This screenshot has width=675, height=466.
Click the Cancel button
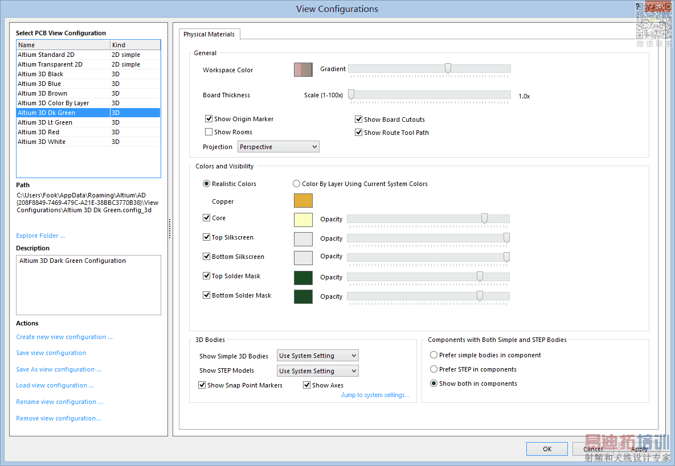593,449
